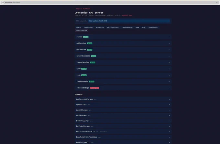The image size is (220, 144).
Task: Expand the addSession method row arrow
Action: pyautogui.click(x=169, y=43)
